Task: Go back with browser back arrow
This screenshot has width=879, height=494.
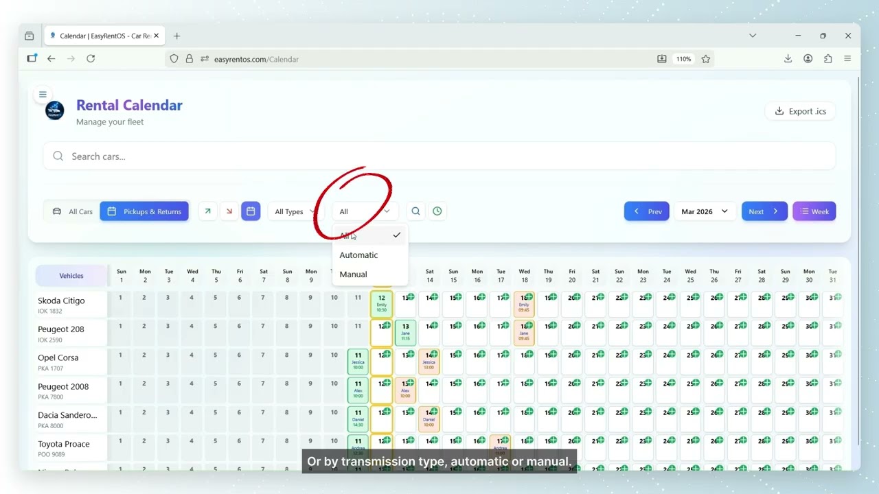Action: tap(51, 59)
